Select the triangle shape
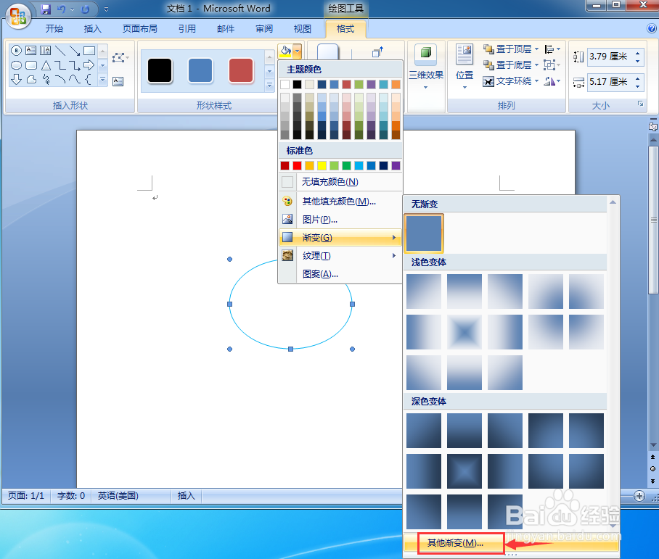The image size is (659, 559). tap(46, 65)
